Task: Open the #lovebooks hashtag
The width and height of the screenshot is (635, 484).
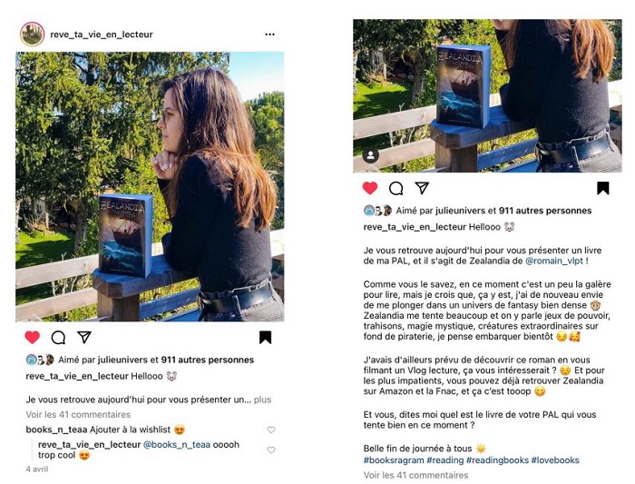Action: 555,460
